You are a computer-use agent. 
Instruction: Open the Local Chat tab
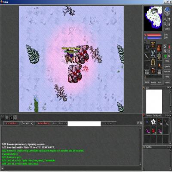(12, 123)
